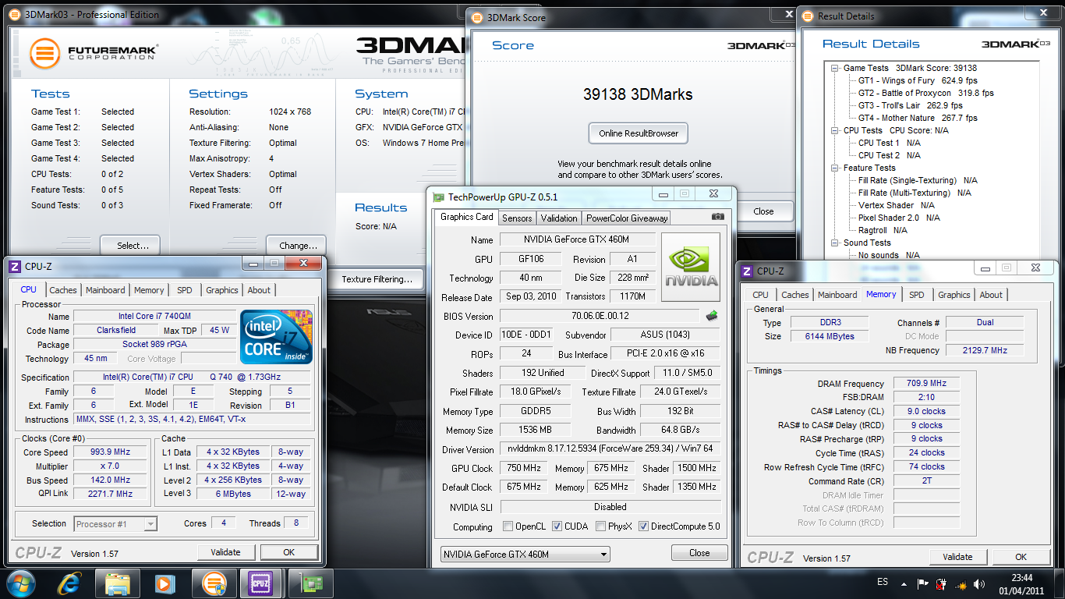Toggle the CUDA checkbox in GPU-Z
The width and height of the screenshot is (1065, 599).
(x=557, y=526)
